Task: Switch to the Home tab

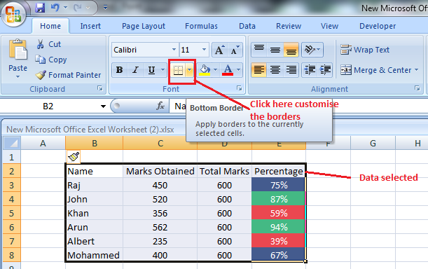Action: [50, 26]
